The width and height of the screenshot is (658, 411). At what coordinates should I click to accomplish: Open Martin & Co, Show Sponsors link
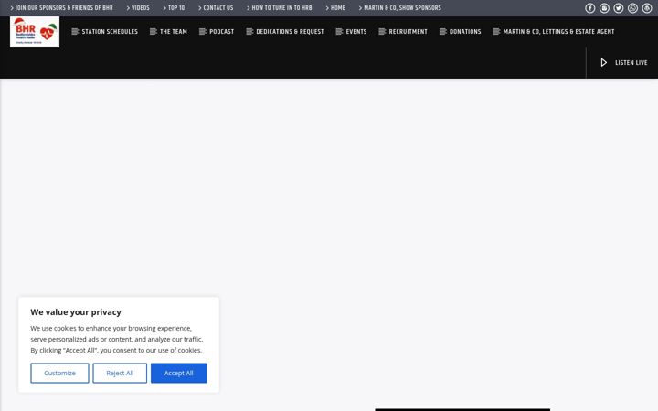click(x=400, y=8)
